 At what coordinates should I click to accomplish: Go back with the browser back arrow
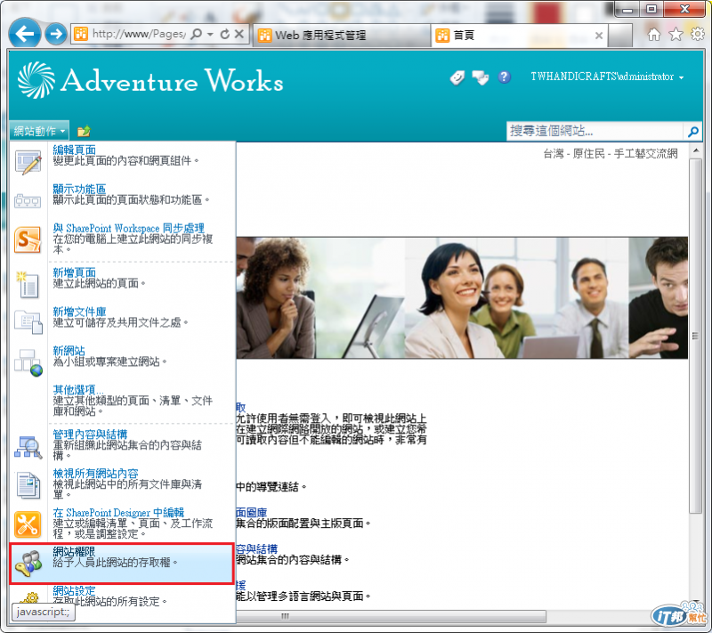pyautogui.click(x=25, y=34)
